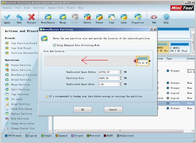196x143 pixels.
Task: Choose Check File System operation
Action: point(19,109)
